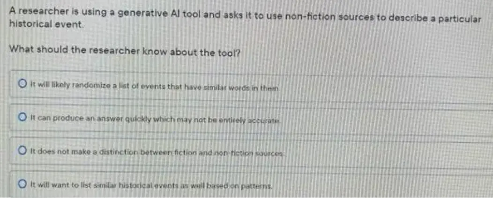
Task: Click empty space right of the 'entirely accurate' option
Action: [384, 120]
